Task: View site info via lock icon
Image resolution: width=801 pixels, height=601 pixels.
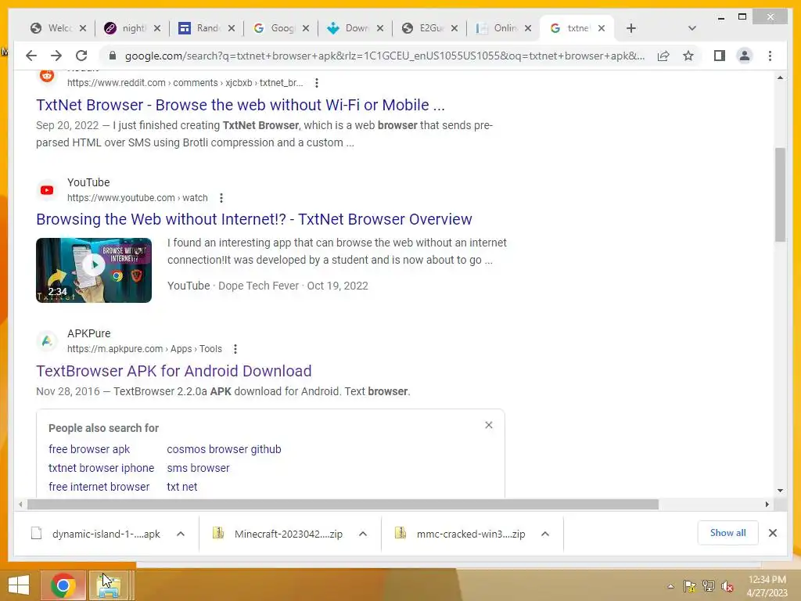Action: pos(113,56)
